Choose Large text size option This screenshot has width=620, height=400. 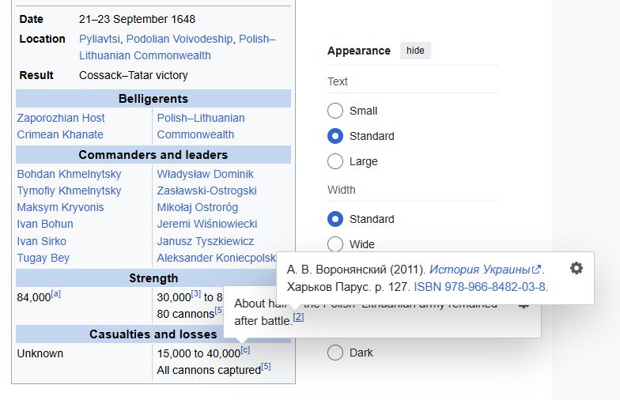tap(335, 161)
